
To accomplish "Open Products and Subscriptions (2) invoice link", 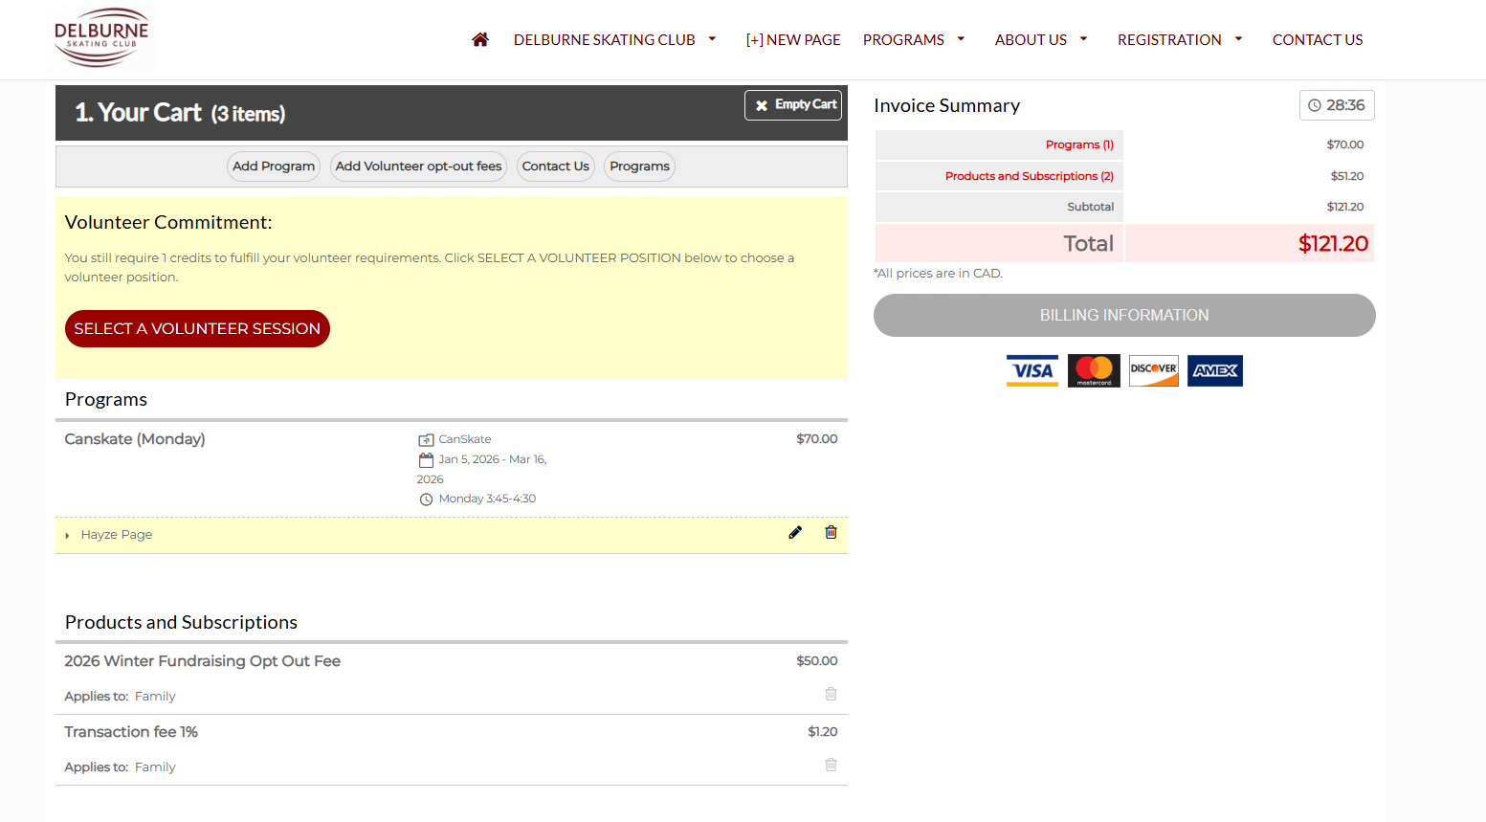I will [x=1029, y=176].
